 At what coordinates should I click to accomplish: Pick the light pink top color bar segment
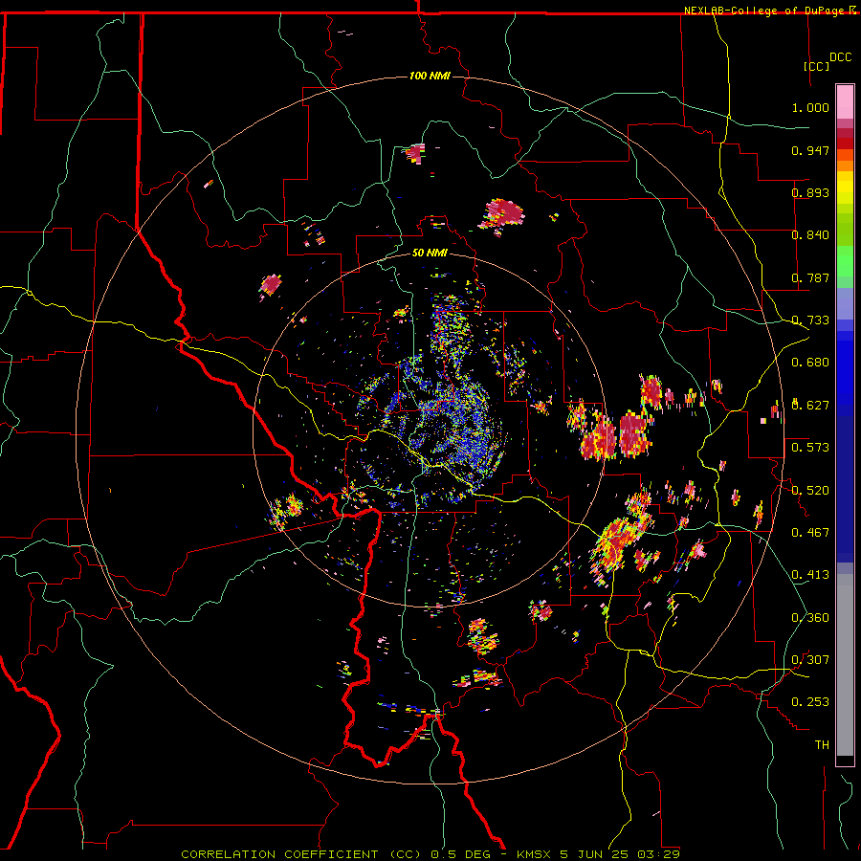coord(845,101)
